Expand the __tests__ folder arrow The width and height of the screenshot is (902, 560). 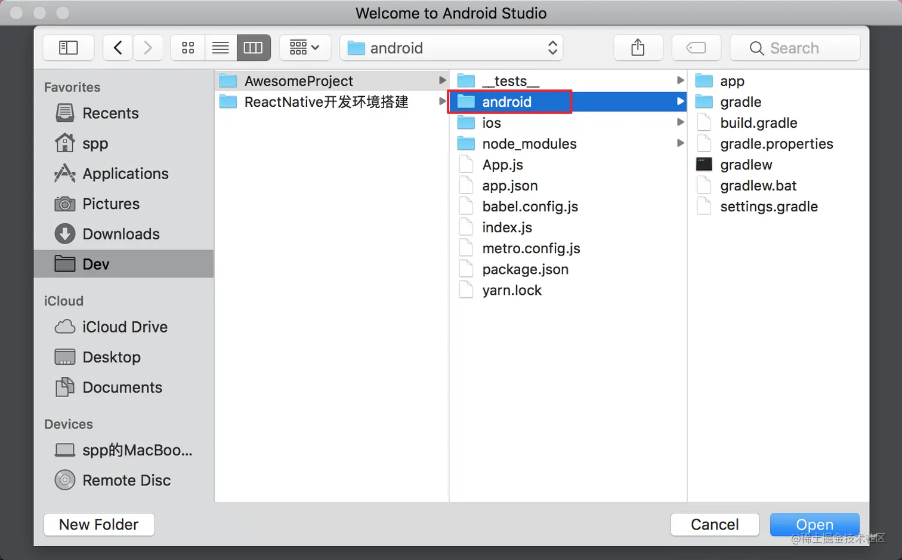coord(680,81)
